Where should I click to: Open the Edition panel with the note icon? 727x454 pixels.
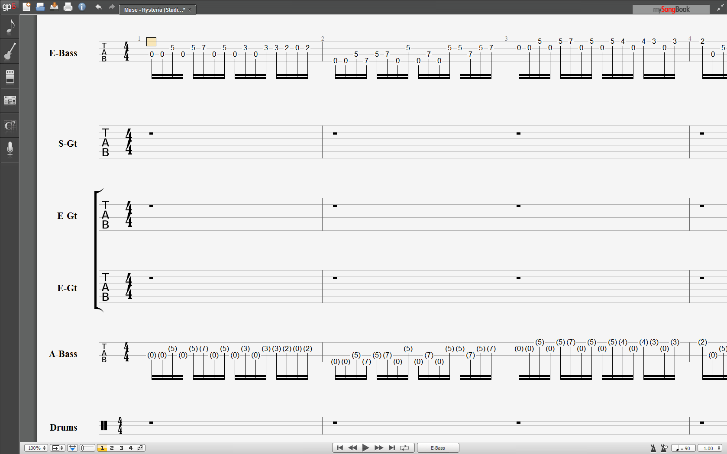[10, 27]
